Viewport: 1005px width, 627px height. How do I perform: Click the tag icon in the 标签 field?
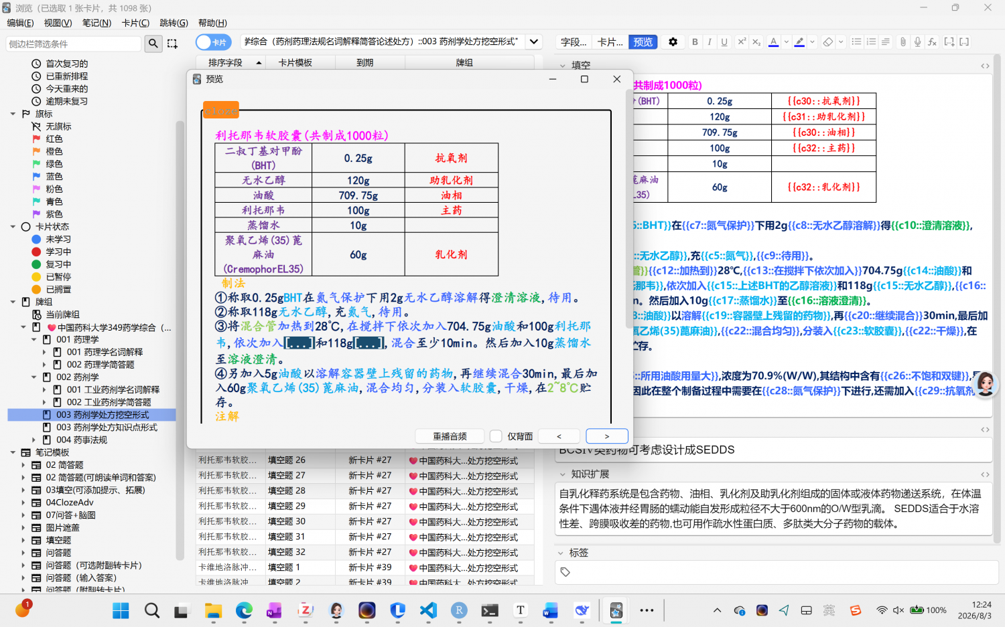tap(565, 572)
